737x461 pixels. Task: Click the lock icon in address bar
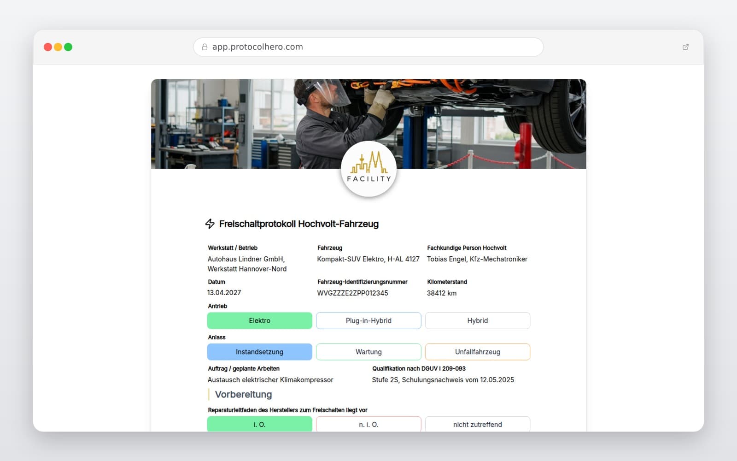(205, 47)
